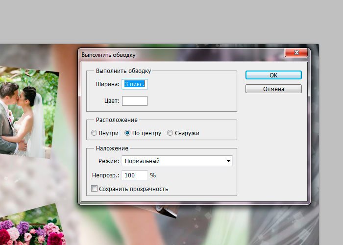Confirm the stroke with OK
The width and height of the screenshot is (343, 245).
(x=273, y=75)
